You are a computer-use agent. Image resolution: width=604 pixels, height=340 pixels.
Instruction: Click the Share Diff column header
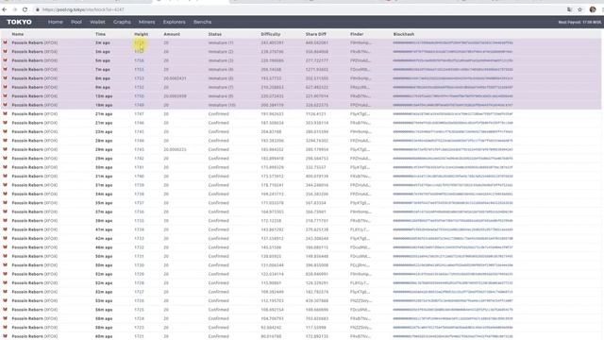(x=316, y=34)
